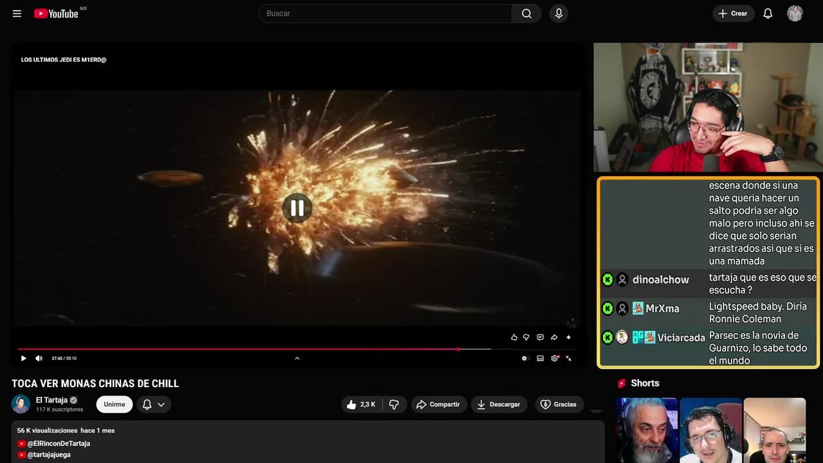Click green K badge beside dinoalchow
Screen dimensions: 823x463
click(x=608, y=280)
